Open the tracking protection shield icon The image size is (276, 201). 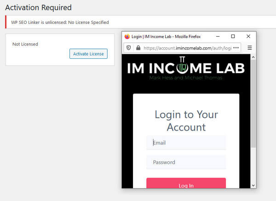coord(129,48)
